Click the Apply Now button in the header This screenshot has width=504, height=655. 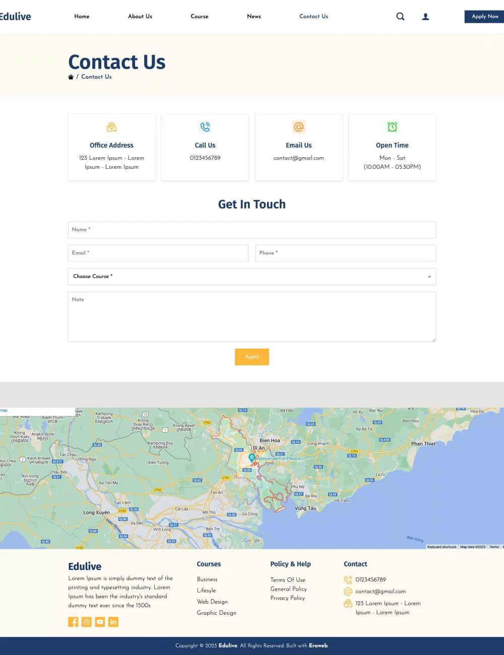point(484,16)
